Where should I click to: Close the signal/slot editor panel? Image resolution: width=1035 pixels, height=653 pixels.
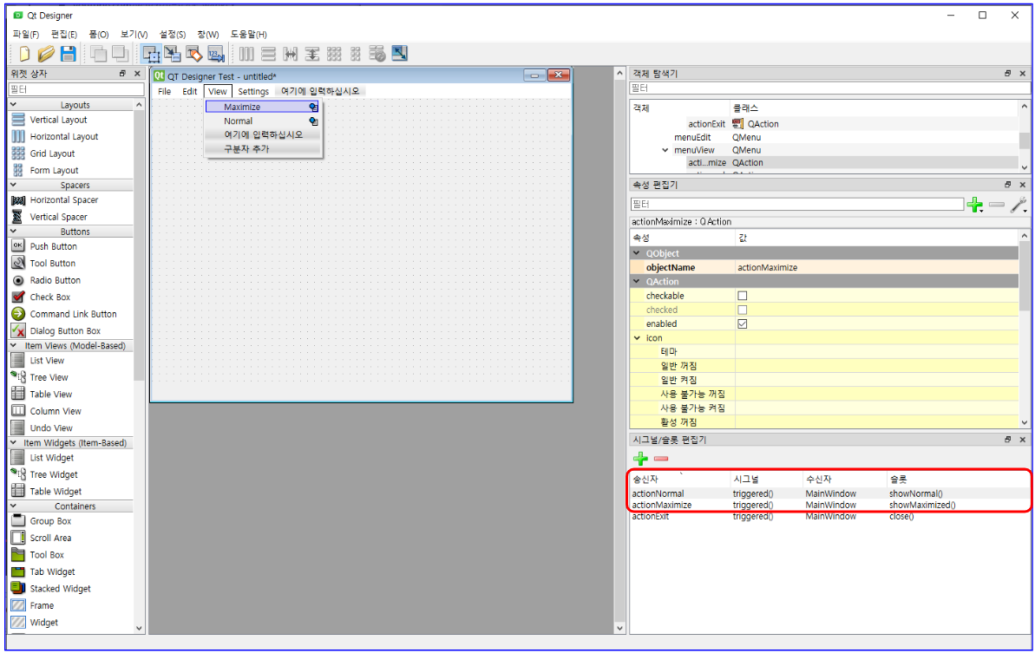tap(1023, 440)
